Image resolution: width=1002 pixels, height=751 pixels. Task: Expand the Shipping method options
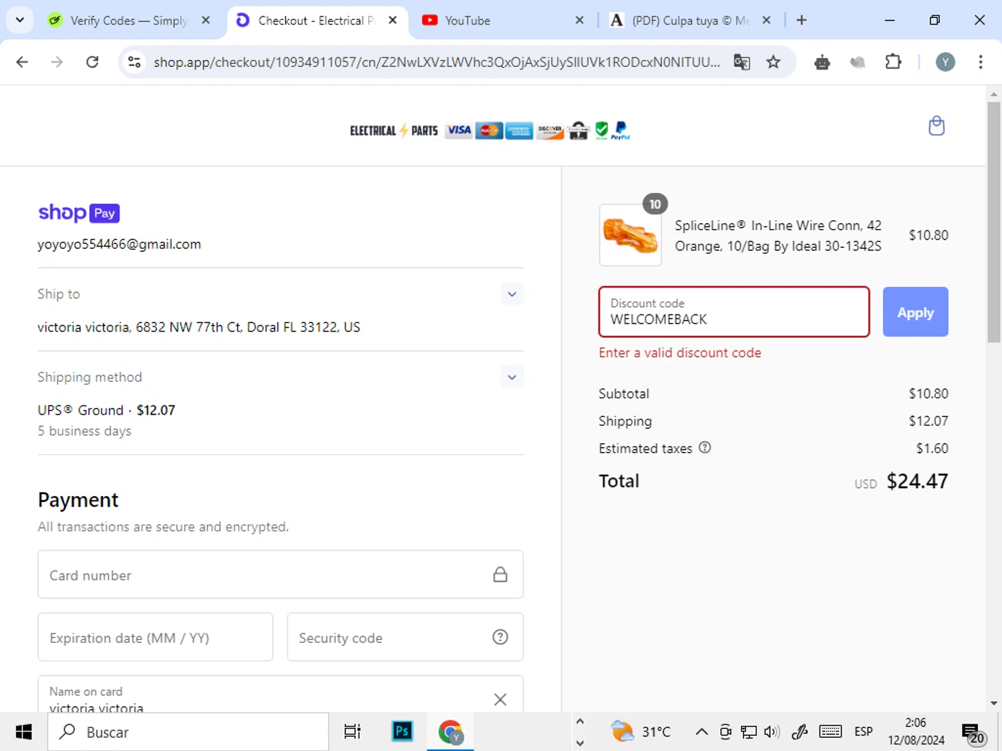tap(512, 377)
